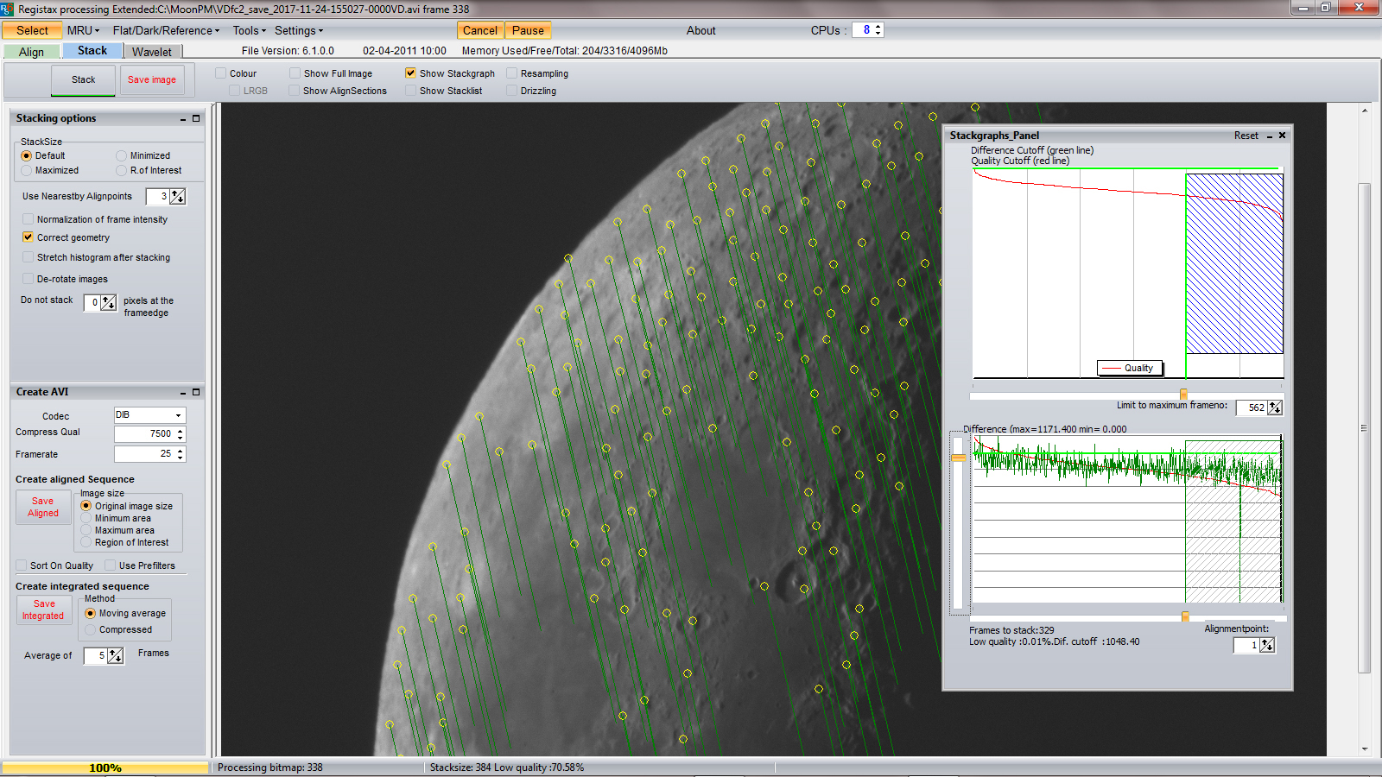Image resolution: width=1382 pixels, height=777 pixels.
Task: Click the Compress Qual spinner arrows
Action: pyautogui.click(x=181, y=434)
